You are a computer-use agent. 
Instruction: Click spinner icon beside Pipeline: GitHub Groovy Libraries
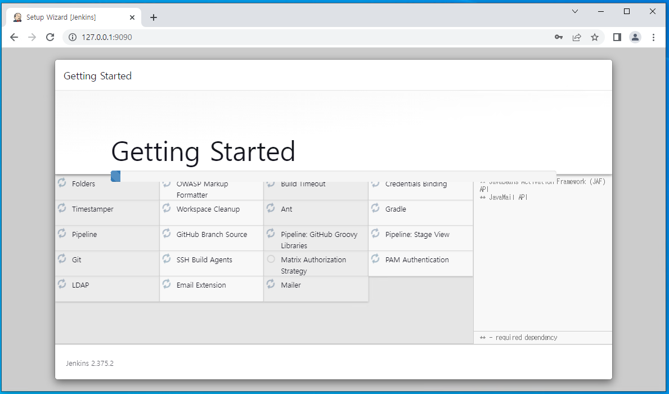point(271,233)
